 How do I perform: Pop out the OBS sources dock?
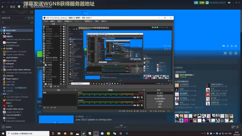[x=65, y=24]
